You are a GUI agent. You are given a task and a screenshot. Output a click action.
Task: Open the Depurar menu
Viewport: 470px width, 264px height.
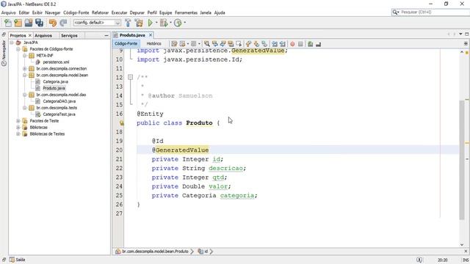tap(137, 12)
